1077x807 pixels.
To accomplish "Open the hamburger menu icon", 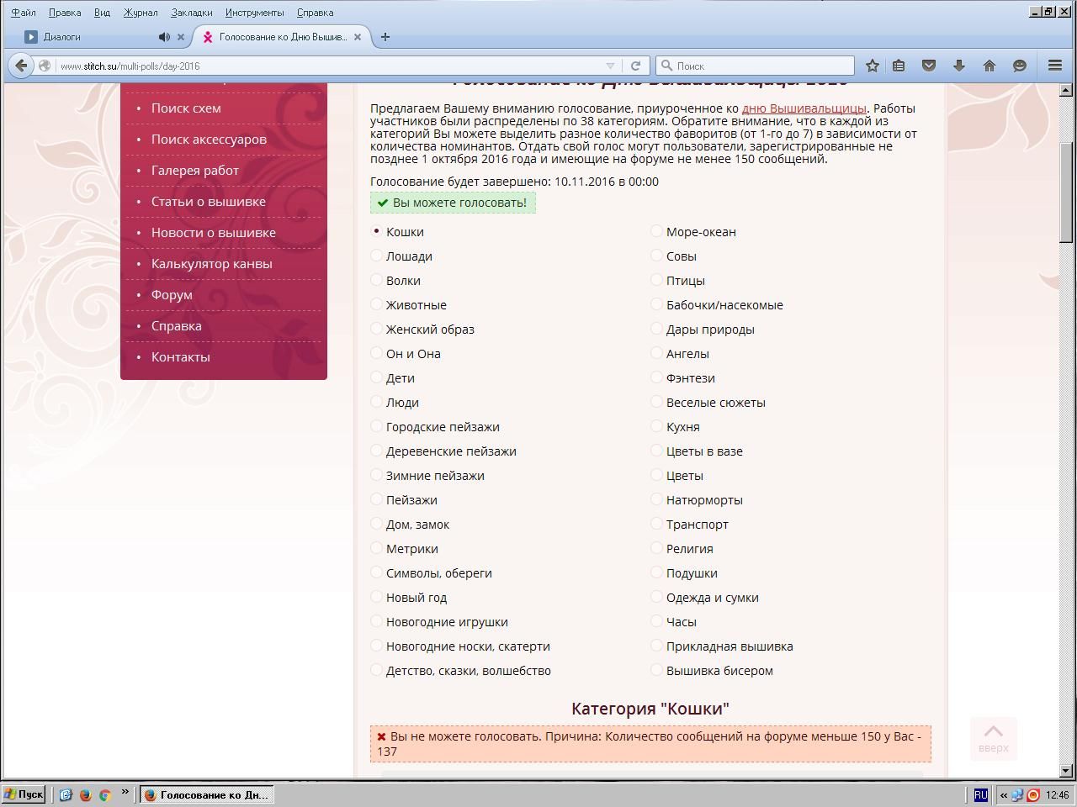I will click(1054, 66).
